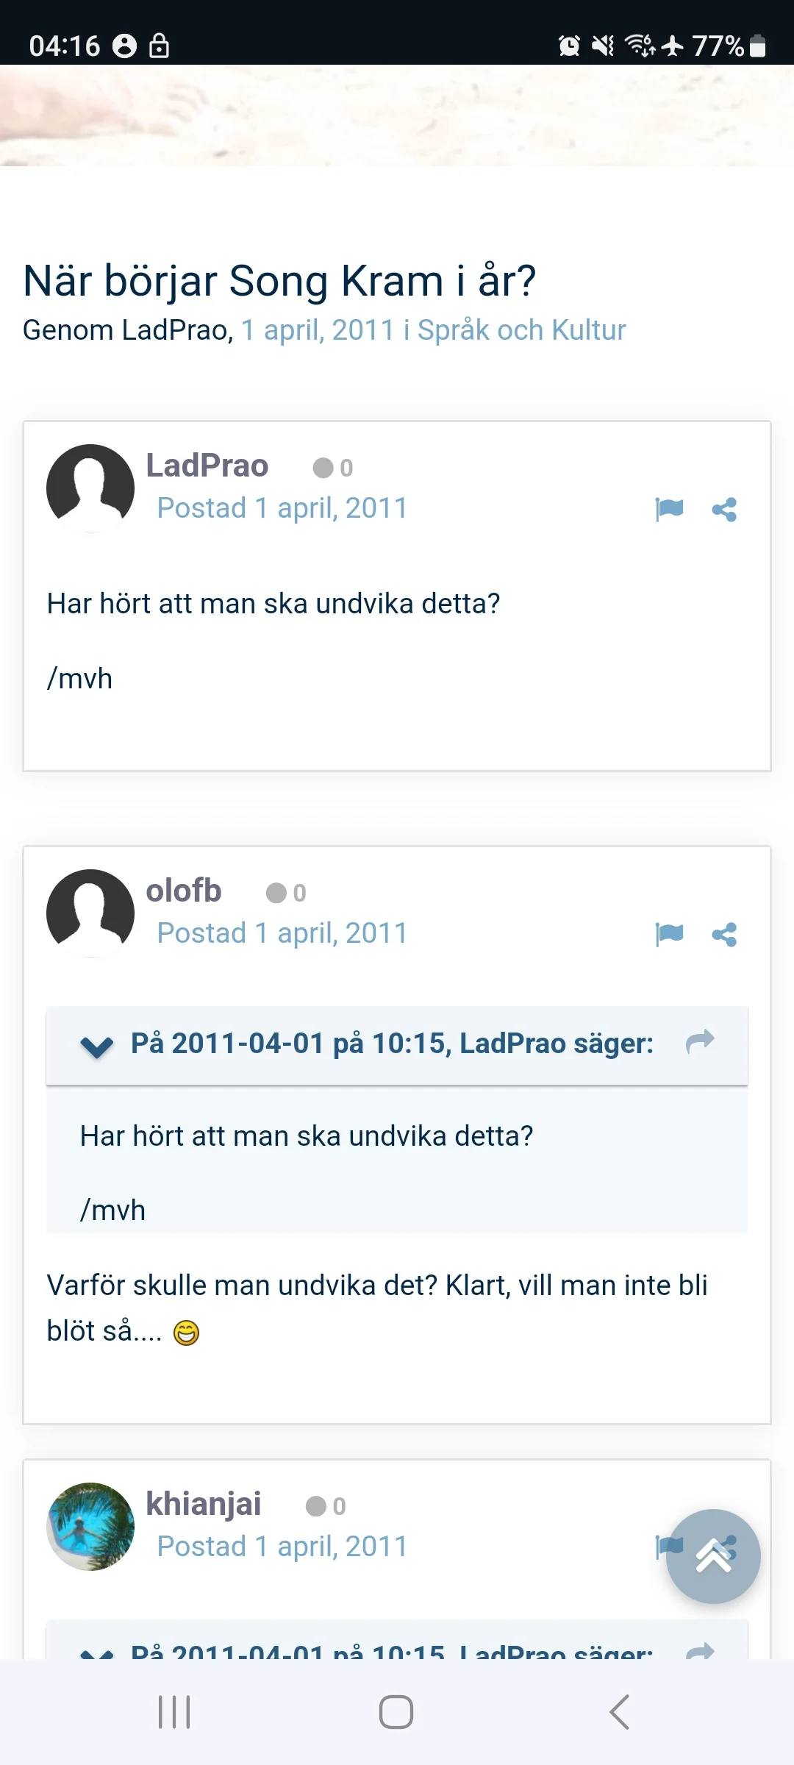Go to quoted LadPrao post arrow
Screen dimensions: 794x1765
point(700,1041)
